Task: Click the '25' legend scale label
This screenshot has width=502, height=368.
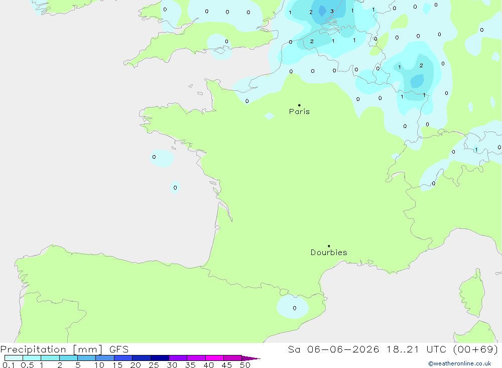Action: 154,365
